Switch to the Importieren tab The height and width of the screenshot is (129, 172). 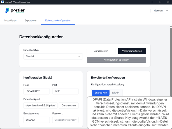[10, 20]
